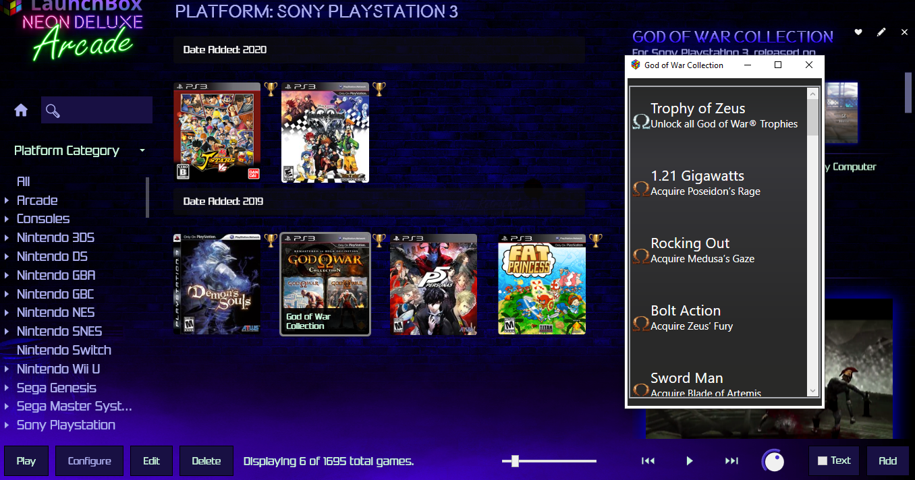The height and width of the screenshot is (480, 915).
Task: Select the God of War Collection cover
Action: [x=325, y=284]
